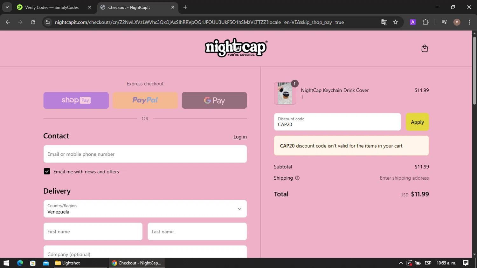The width and height of the screenshot is (477, 268).
Task: Open the Extensions puzzle icon
Action: pyautogui.click(x=425, y=22)
